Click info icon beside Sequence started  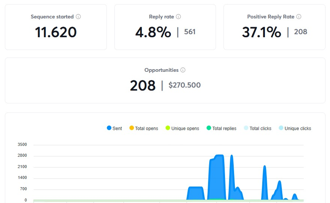click(x=78, y=17)
